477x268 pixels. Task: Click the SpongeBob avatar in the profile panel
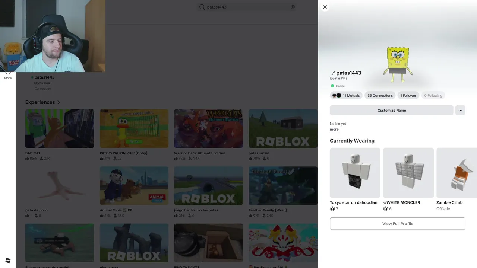398,64
